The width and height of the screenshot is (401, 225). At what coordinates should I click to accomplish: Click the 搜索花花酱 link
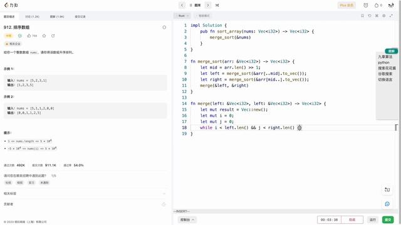pos(387,68)
